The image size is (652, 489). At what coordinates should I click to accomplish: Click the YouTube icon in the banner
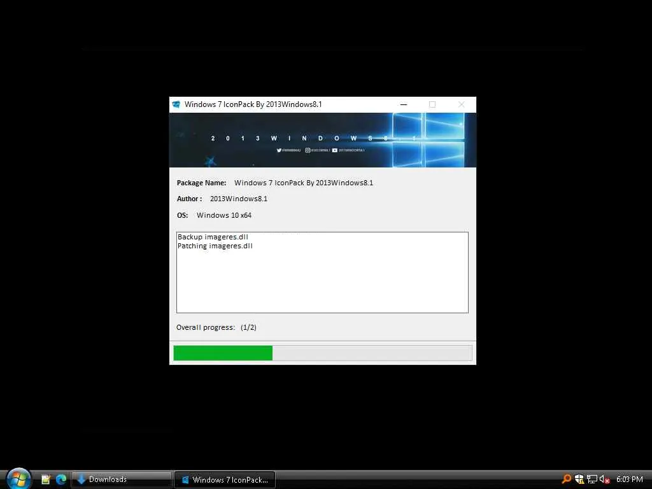[x=335, y=150]
